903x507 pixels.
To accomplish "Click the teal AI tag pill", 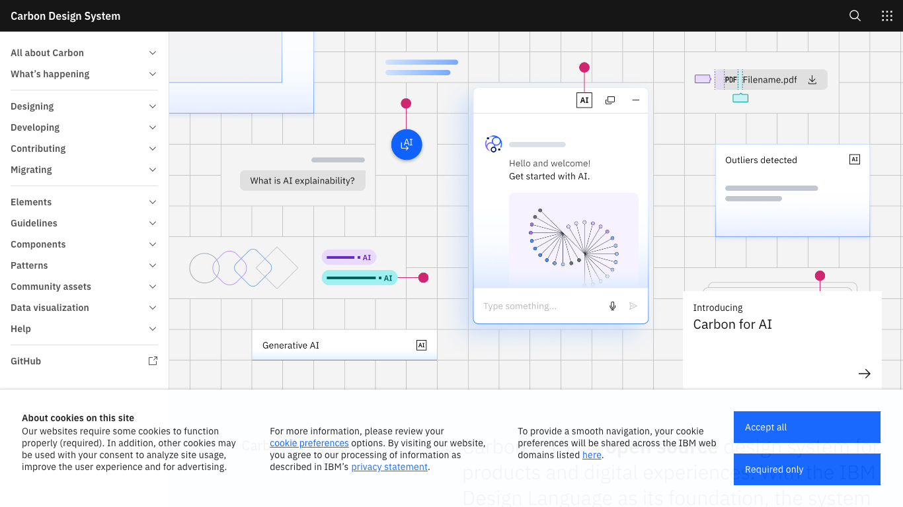I will [x=360, y=278].
